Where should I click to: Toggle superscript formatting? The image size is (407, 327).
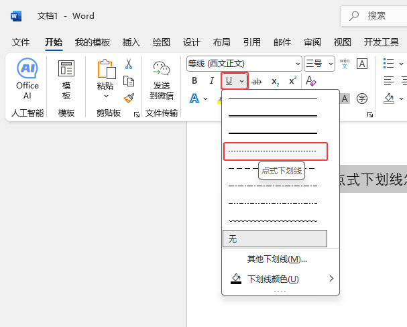click(x=292, y=81)
